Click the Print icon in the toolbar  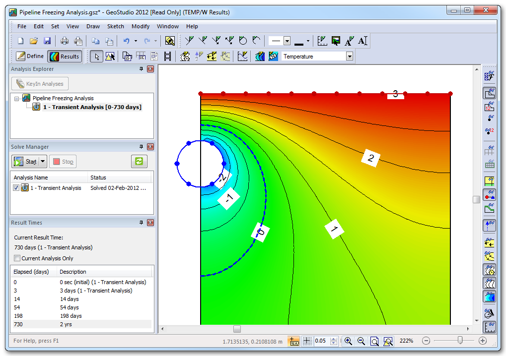(x=65, y=41)
